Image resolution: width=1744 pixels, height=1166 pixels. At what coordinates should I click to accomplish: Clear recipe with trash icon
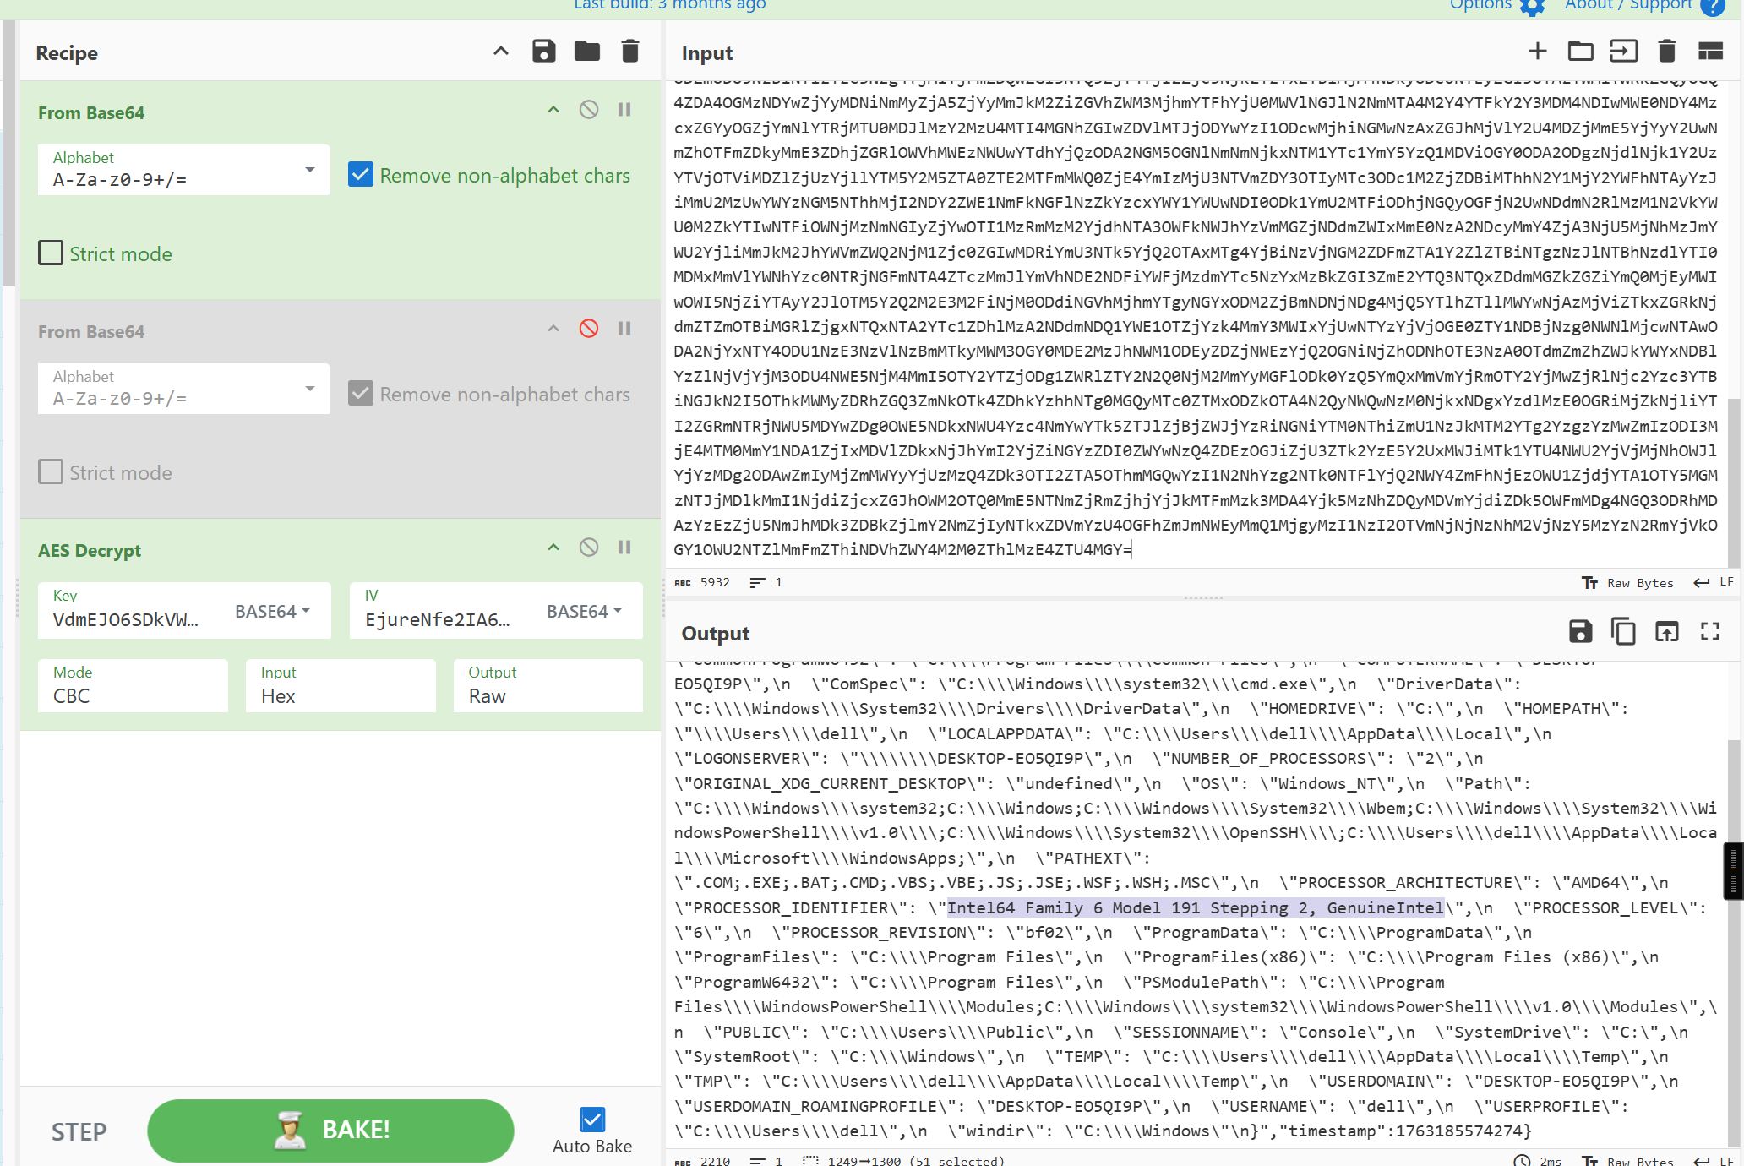tap(629, 52)
